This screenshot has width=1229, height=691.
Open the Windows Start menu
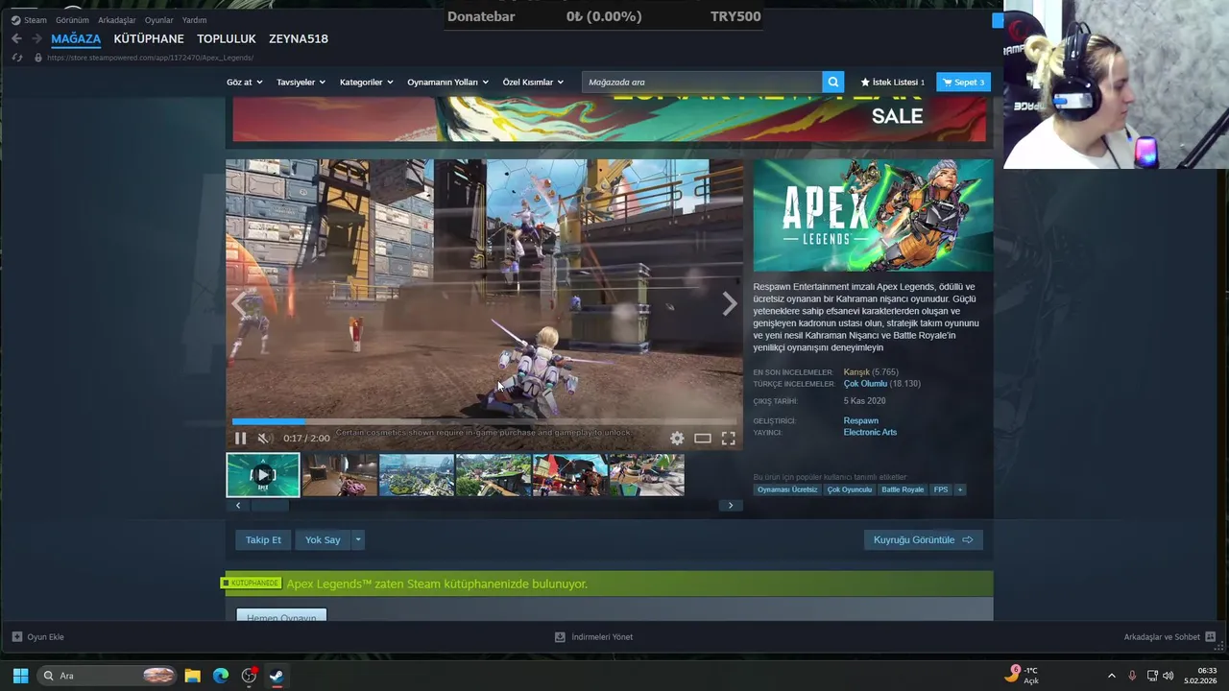coord(20,676)
